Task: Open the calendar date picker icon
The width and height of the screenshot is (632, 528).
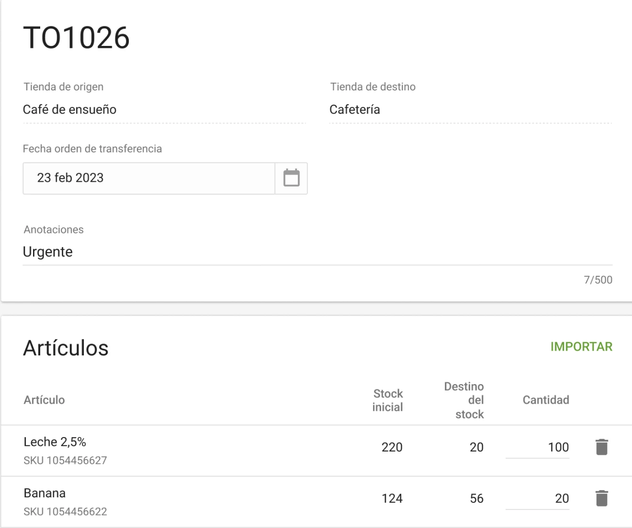Action: click(291, 178)
